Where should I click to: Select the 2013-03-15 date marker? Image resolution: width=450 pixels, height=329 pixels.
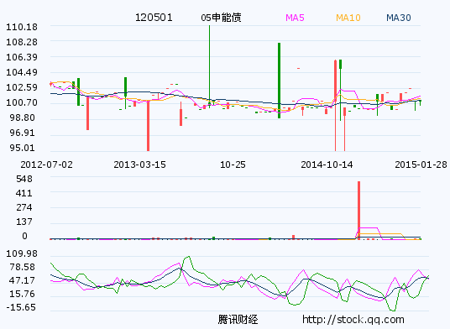tap(139, 164)
